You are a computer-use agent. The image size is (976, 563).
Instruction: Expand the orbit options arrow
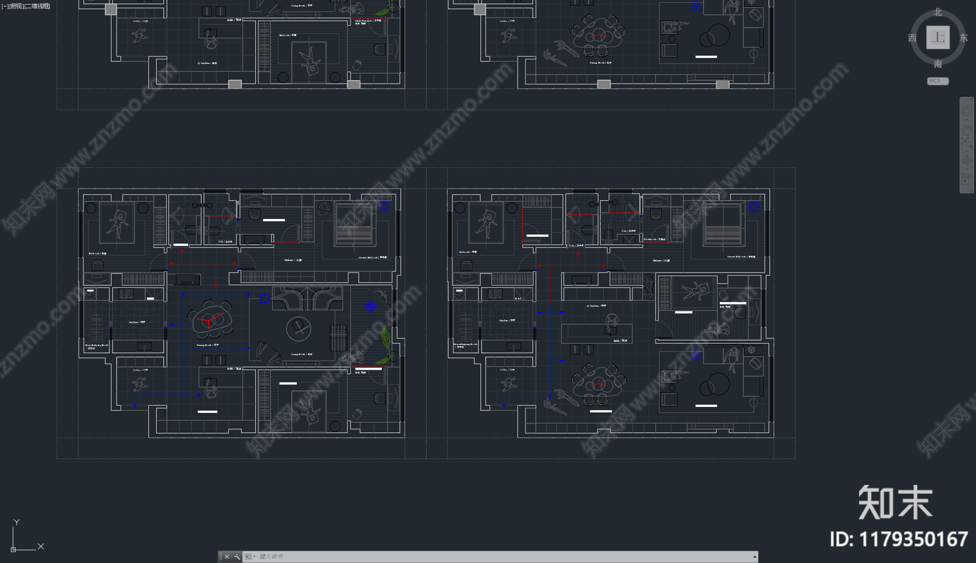pyautogui.click(x=967, y=169)
